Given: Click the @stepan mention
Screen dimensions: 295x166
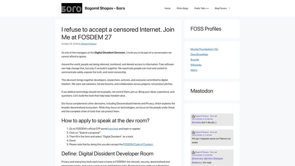Looking at the screenshot, I should tap(218, 159).
